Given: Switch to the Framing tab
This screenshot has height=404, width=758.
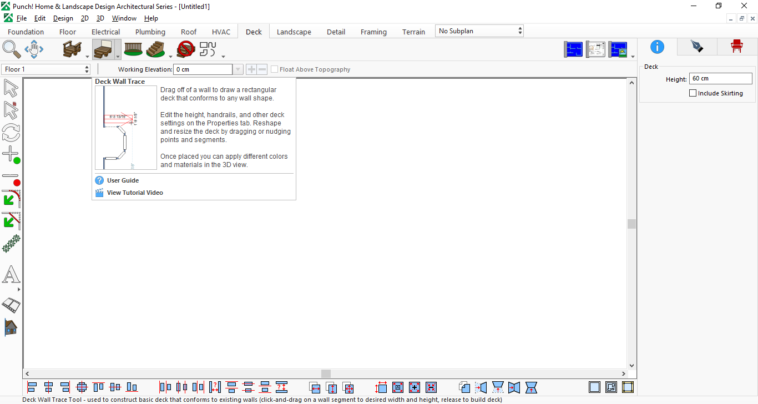Looking at the screenshot, I should [373, 32].
